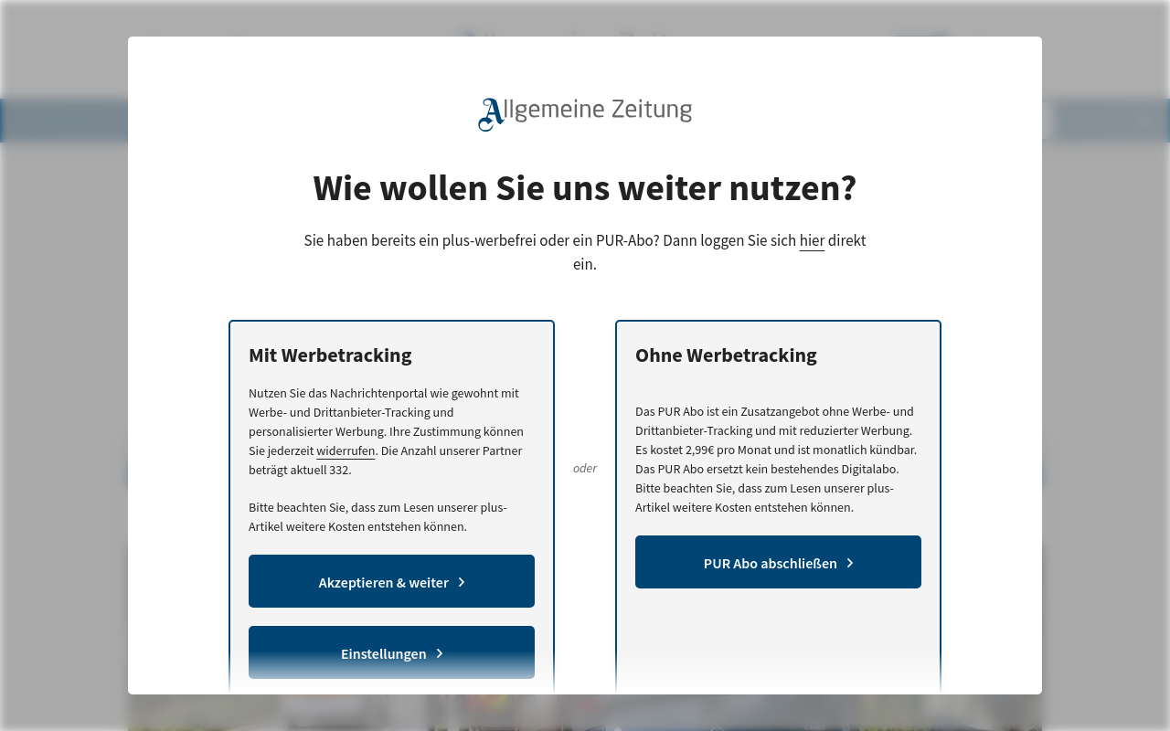Click the 'oder' separator text
Viewport: 1170px width, 731px height.
[585, 468]
